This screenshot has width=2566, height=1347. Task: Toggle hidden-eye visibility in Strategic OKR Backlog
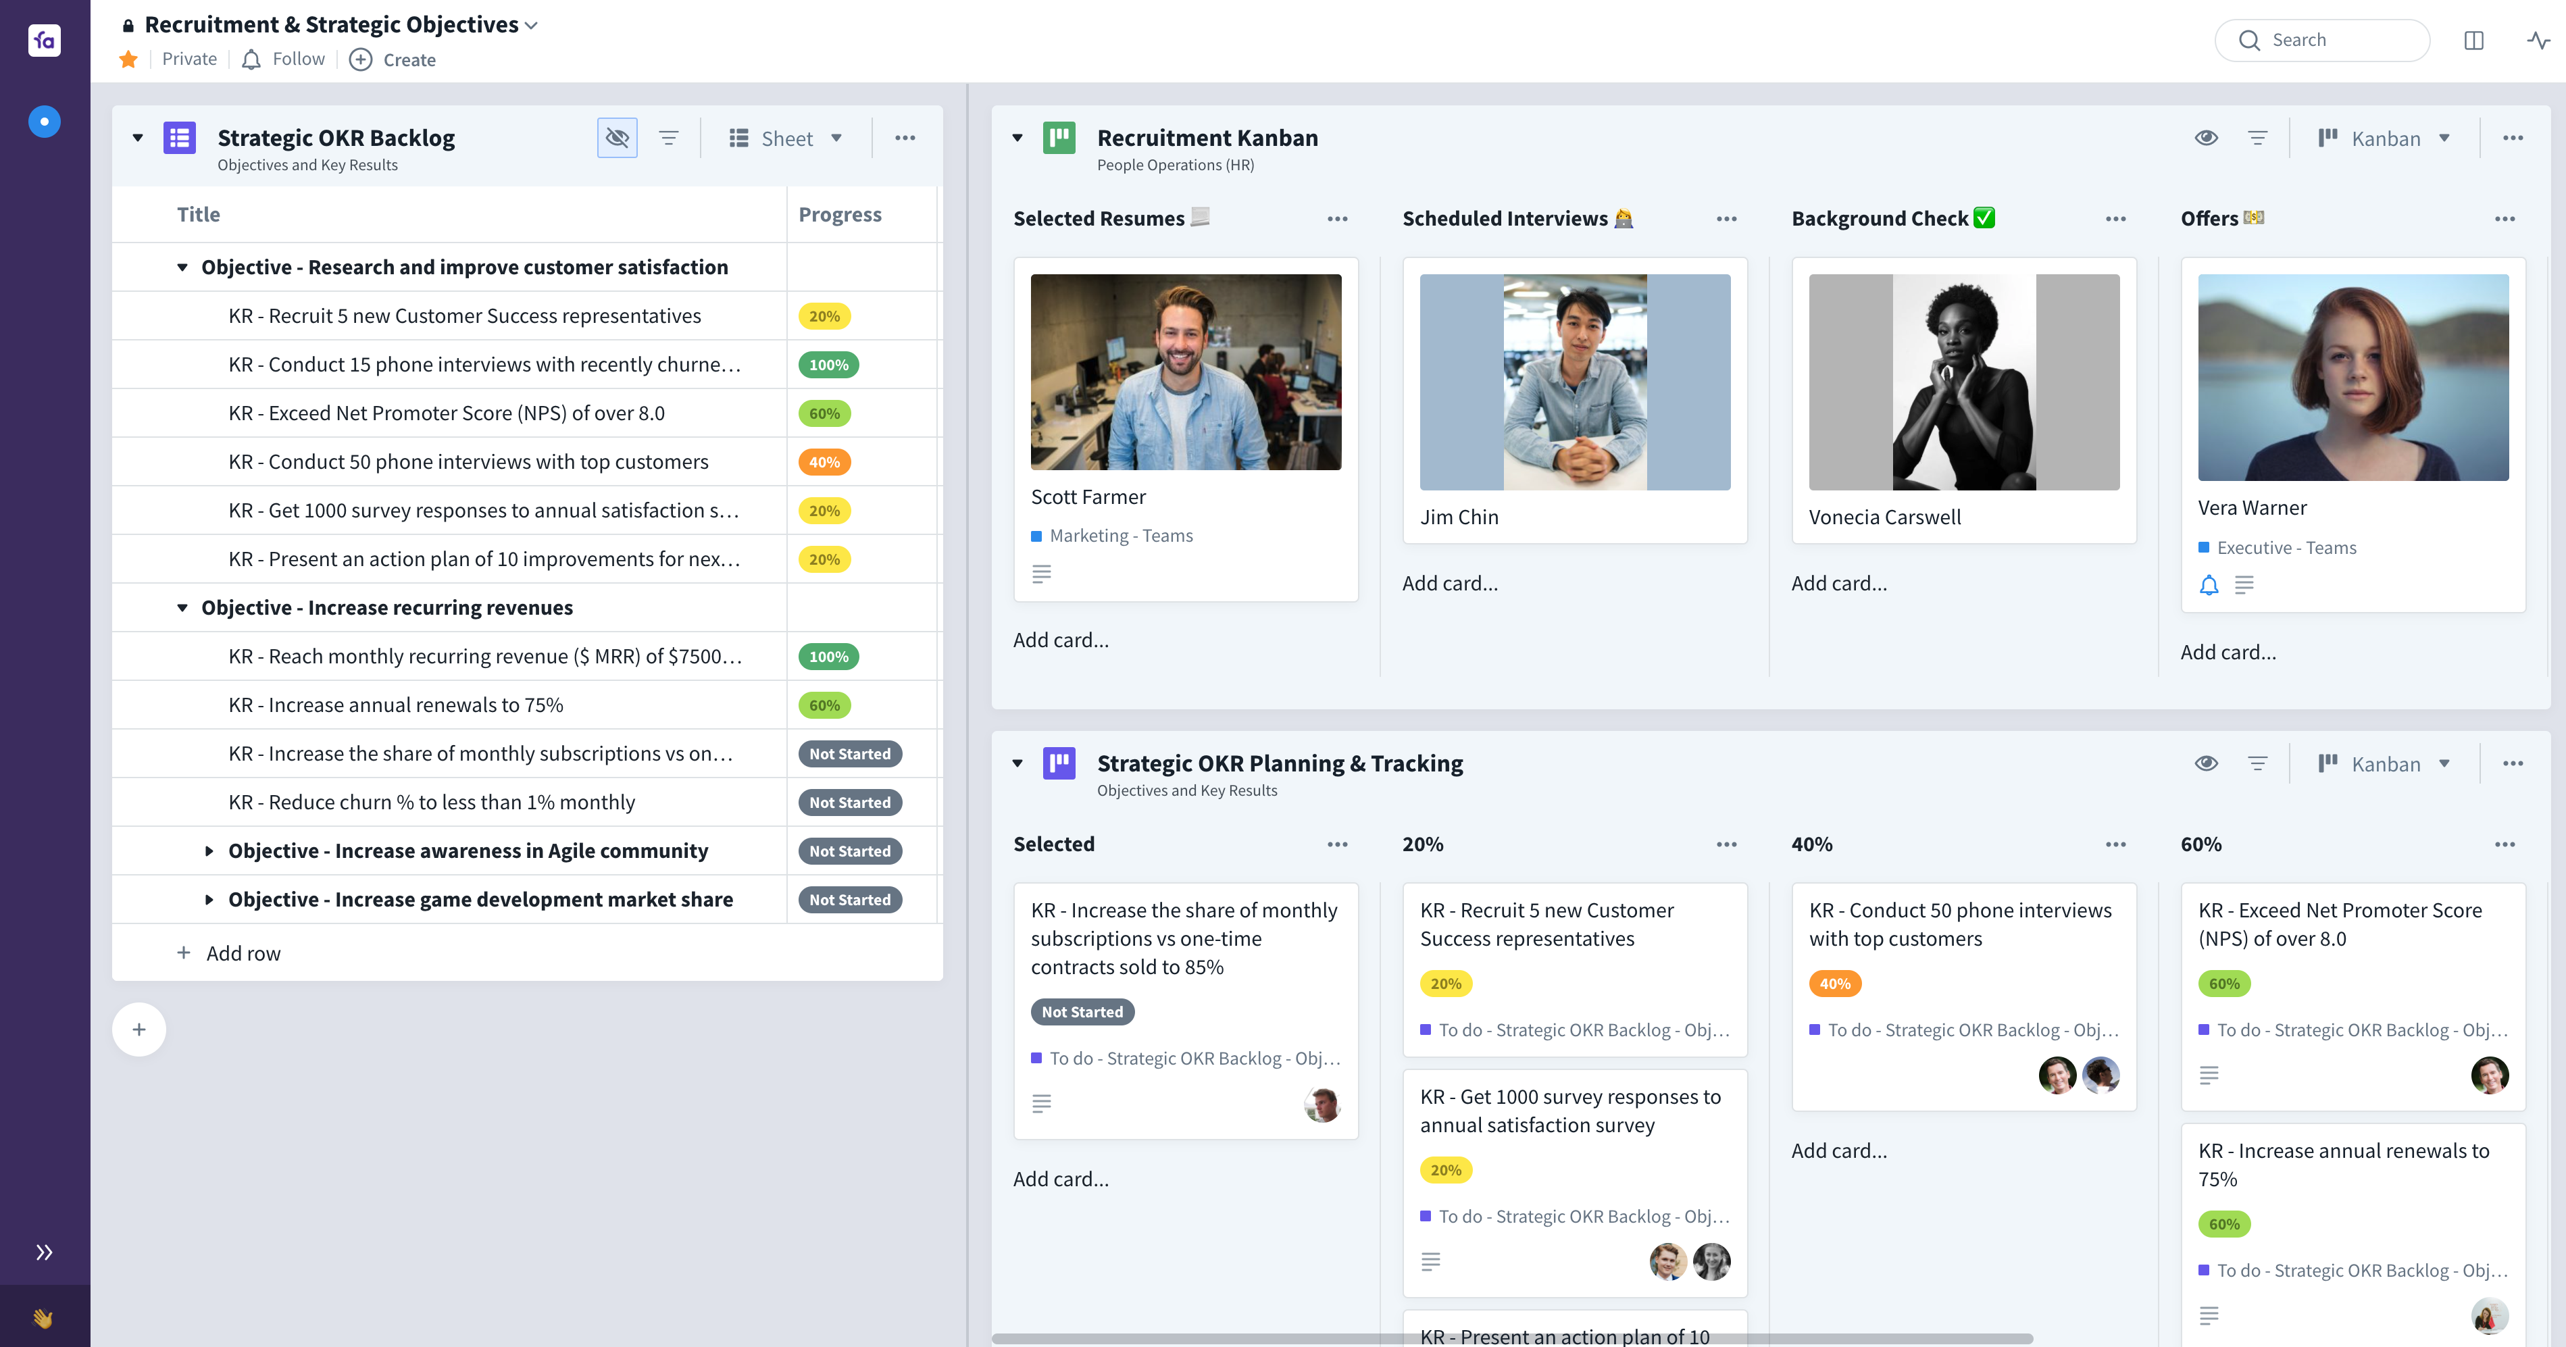point(617,138)
